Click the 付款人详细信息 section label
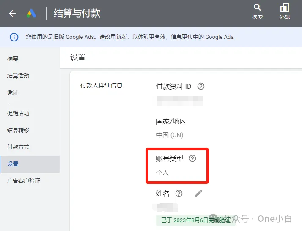 coord(102,85)
